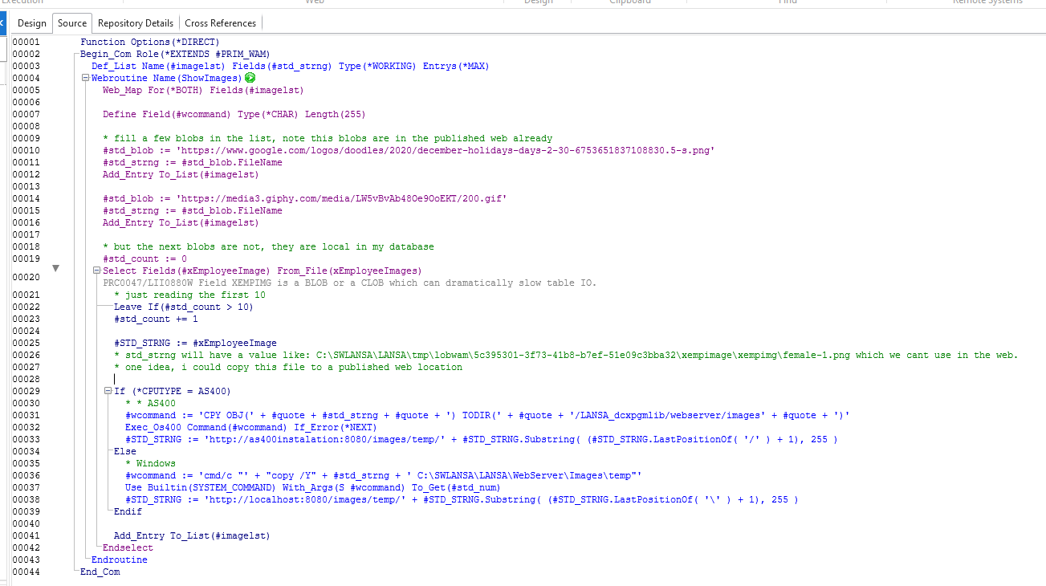Click the 'but the next blobs are not' comment
The height and width of the screenshot is (586, 1046).
click(268, 246)
